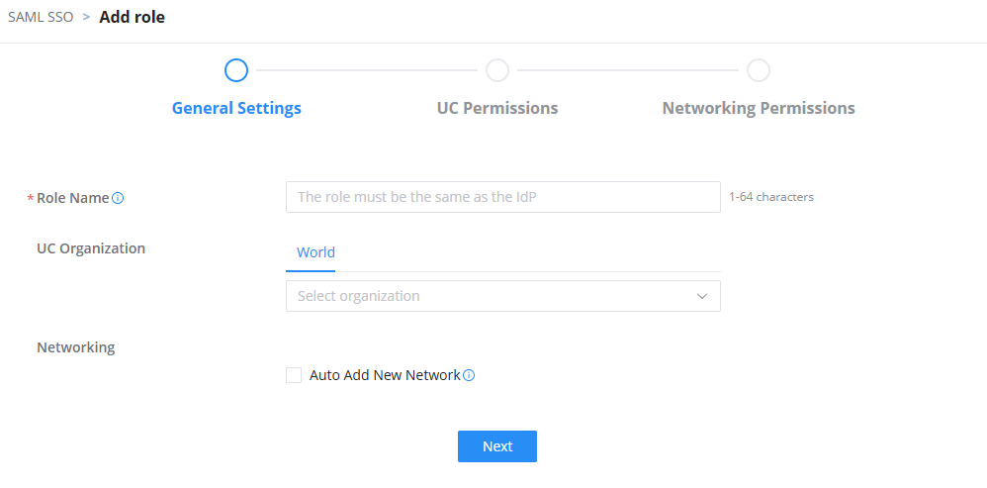The height and width of the screenshot is (488, 987).
Task: Click the UC Organization label
Action: (x=91, y=248)
